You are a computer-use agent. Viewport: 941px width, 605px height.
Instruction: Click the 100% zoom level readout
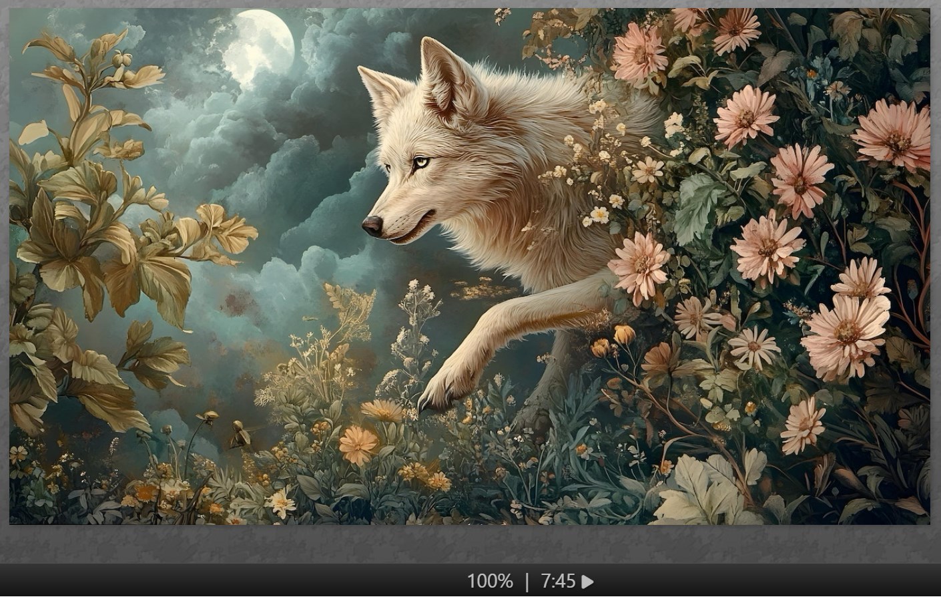[490, 582]
